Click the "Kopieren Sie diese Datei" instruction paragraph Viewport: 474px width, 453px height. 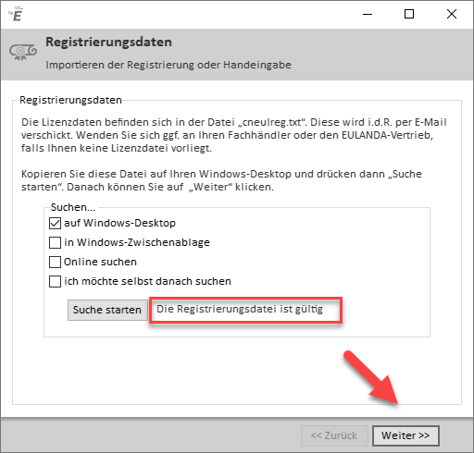pos(221,180)
